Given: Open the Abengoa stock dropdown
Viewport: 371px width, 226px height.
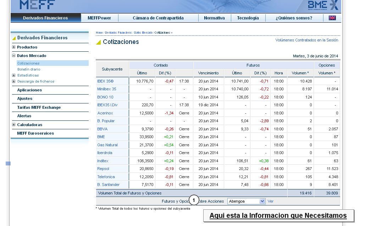Looking at the screenshot, I should [x=246, y=201].
